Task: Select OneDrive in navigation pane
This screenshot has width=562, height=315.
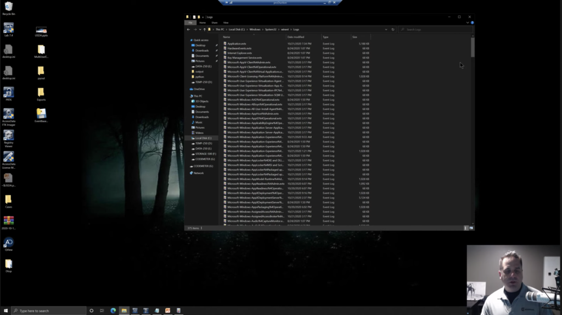Action: click(199, 89)
